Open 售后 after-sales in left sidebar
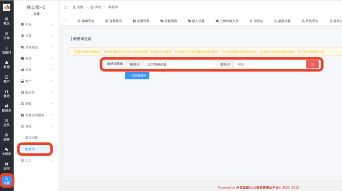The image size is (342, 191). coord(6,93)
